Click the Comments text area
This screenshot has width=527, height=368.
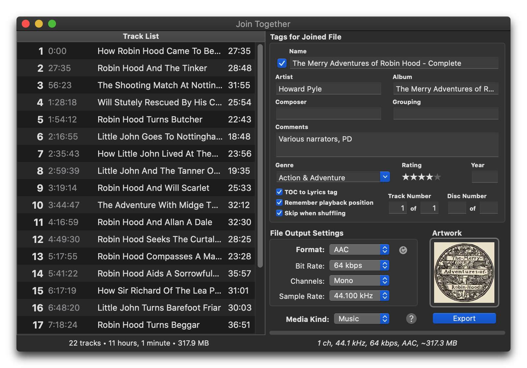pos(387,145)
